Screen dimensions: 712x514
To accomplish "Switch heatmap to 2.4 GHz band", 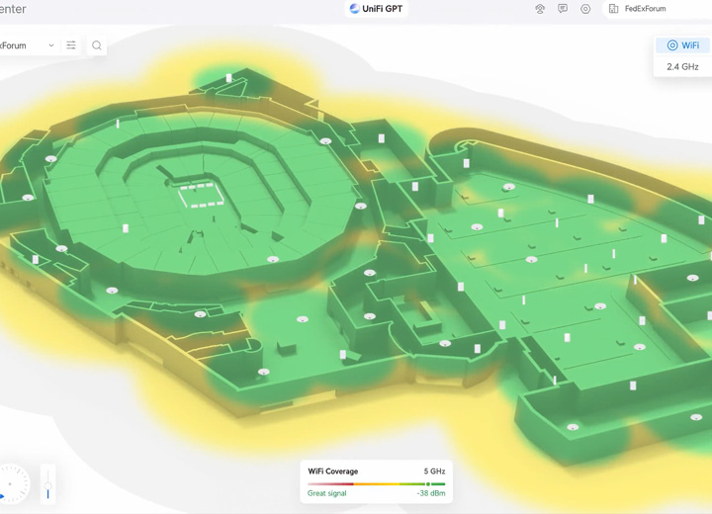I will coord(682,67).
